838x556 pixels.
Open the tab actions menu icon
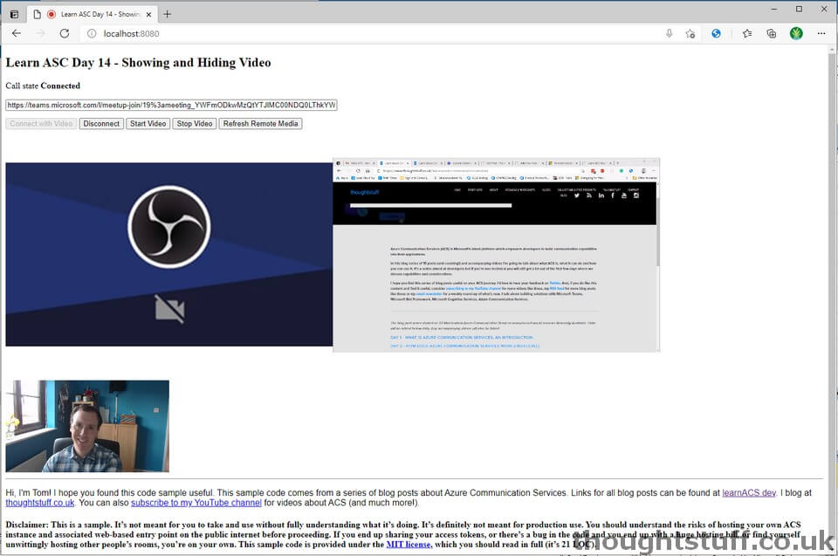15,15
